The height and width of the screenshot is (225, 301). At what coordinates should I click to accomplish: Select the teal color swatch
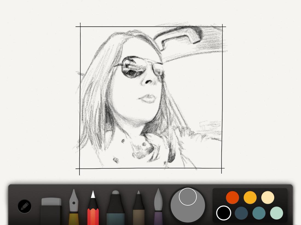259,213
